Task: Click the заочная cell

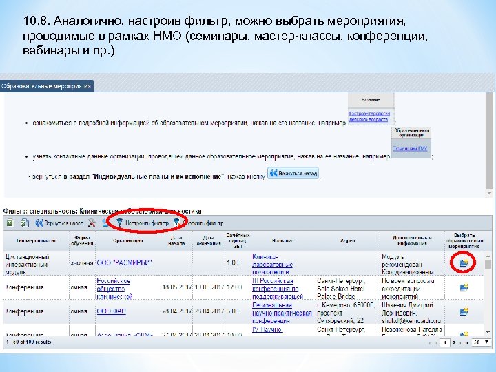Action: [x=81, y=263]
